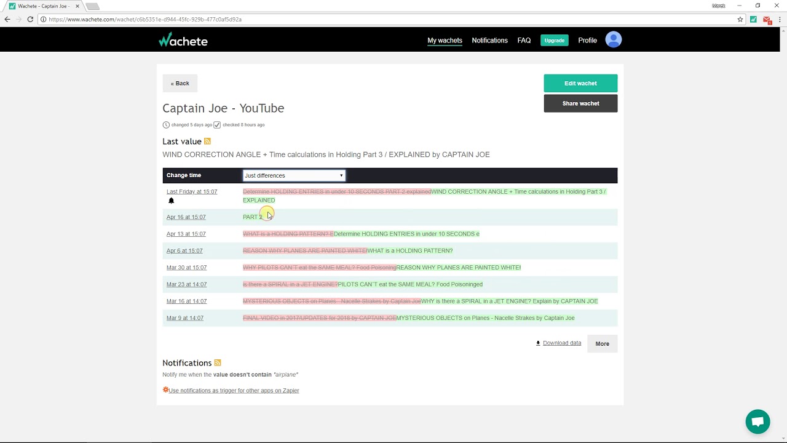This screenshot has width=787, height=443.
Task: Reload the page with refresh icon
Action: pos(30,19)
